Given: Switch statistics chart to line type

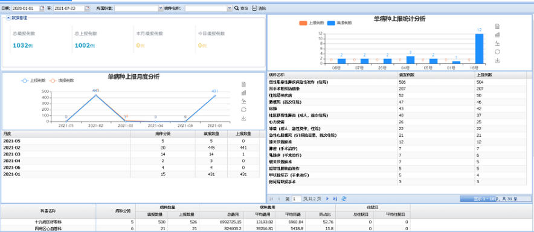Looking at the screenshot, I should [498, 43].
